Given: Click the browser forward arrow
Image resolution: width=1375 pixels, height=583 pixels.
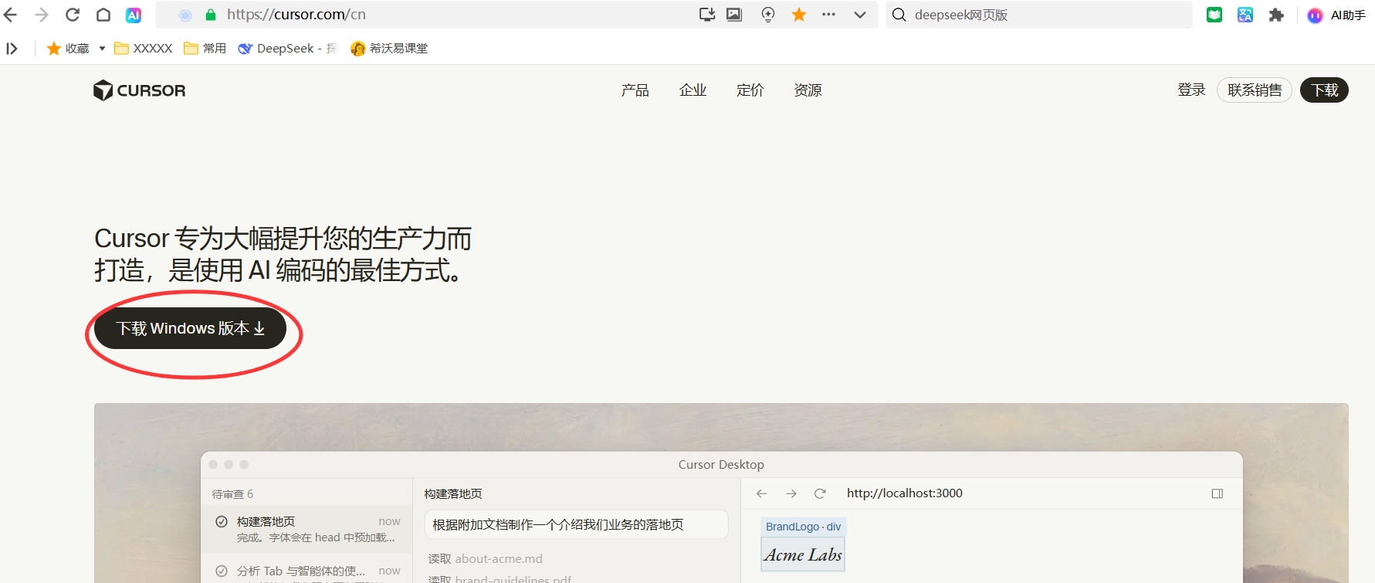Looking at the screenshot, I should tap(42, 15).
